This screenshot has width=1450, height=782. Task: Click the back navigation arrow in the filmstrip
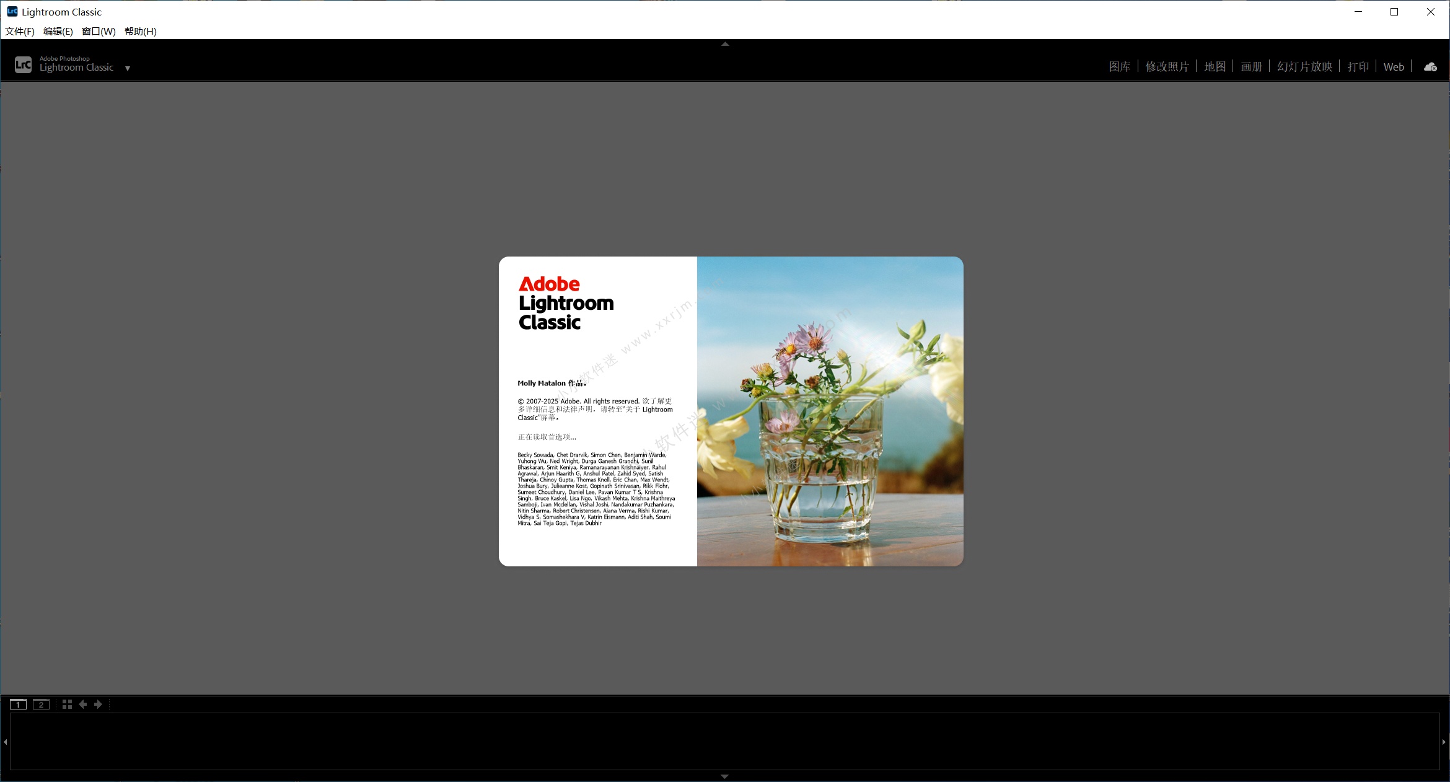[83, 704]
